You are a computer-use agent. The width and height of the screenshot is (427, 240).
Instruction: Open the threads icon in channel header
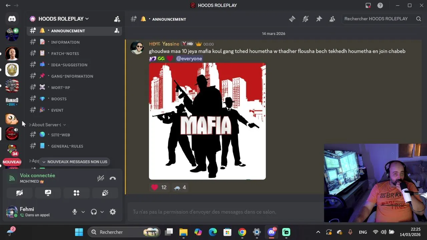(292, 19)
